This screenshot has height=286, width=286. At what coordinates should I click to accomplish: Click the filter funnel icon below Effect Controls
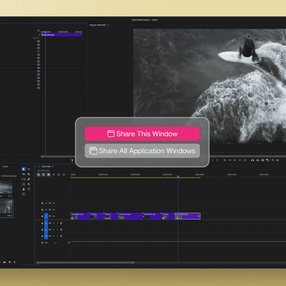coord(72,161)
